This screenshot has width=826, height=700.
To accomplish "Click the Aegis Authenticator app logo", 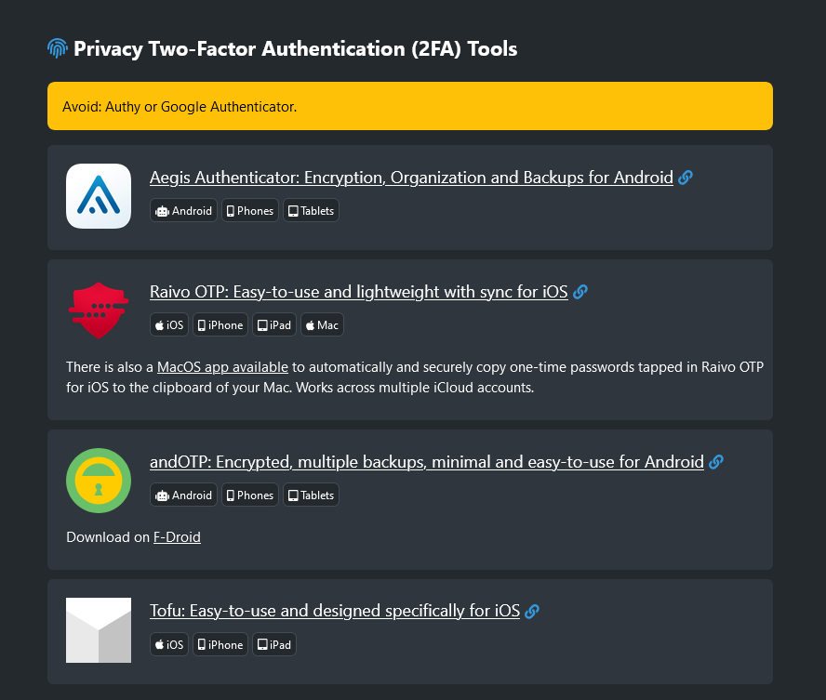I will (99, 196).
